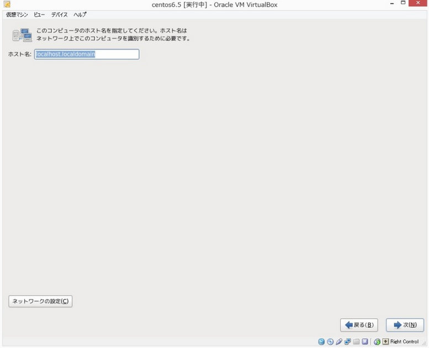Click the VirtualBox window title bar icon
This screenshot has width=429, height=348.
(7, 4)
